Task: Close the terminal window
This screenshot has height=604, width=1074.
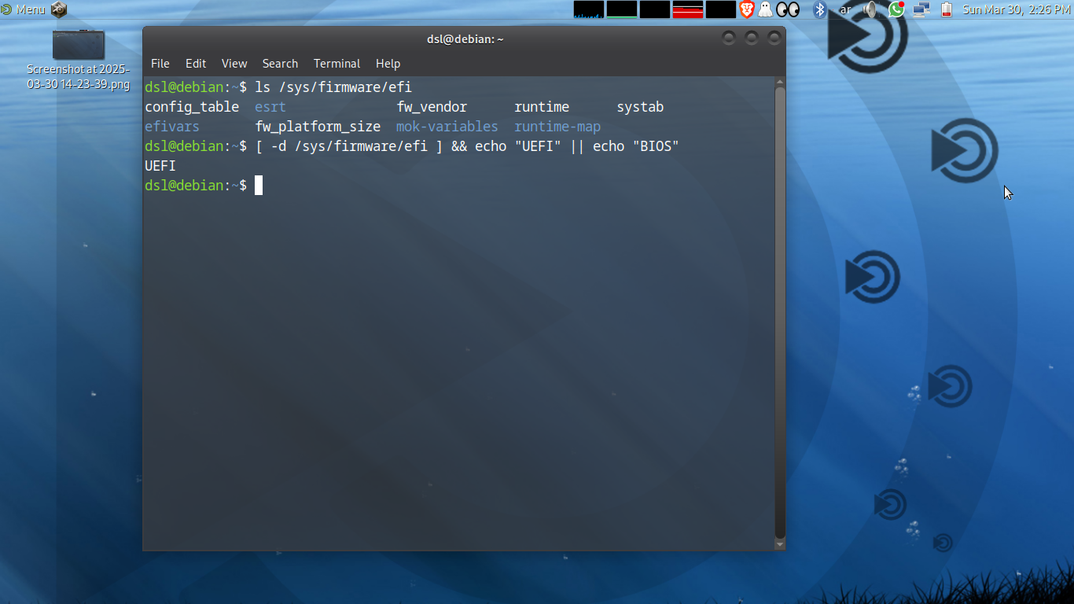Action: 774,38
